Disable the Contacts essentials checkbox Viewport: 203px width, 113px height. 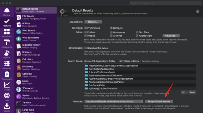111,28
